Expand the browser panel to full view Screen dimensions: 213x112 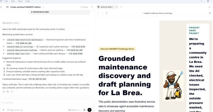(x=210, y=7)
